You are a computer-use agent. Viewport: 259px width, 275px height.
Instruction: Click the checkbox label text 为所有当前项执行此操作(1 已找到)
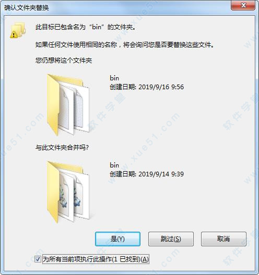point(96,259)
